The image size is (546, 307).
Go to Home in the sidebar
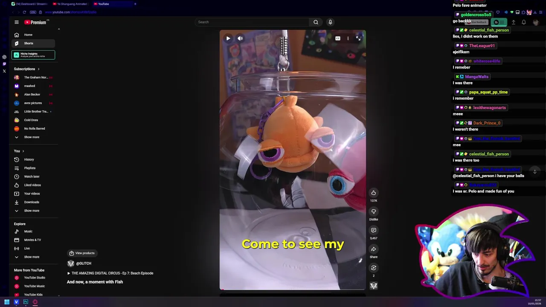pyautogui.click(x=33, y=35)
